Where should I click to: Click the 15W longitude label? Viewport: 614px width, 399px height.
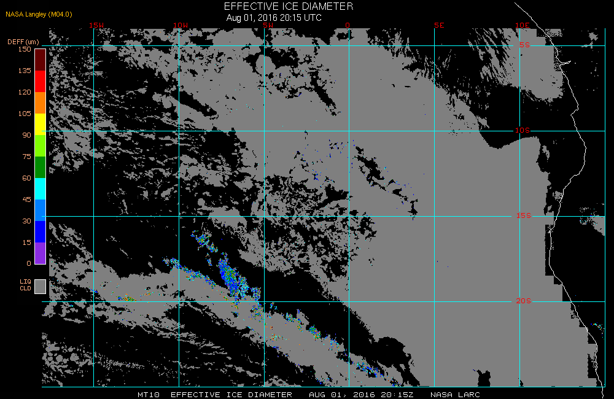point(96,25)
